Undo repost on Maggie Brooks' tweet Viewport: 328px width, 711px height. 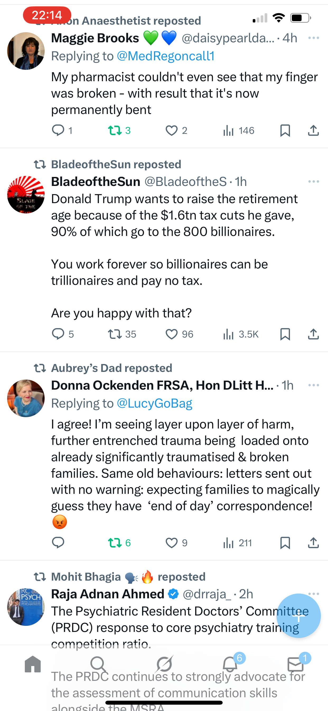(x=115, y=130)
